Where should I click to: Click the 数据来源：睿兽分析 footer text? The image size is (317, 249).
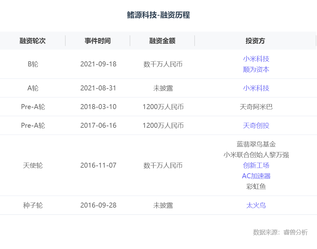point(280,232)
